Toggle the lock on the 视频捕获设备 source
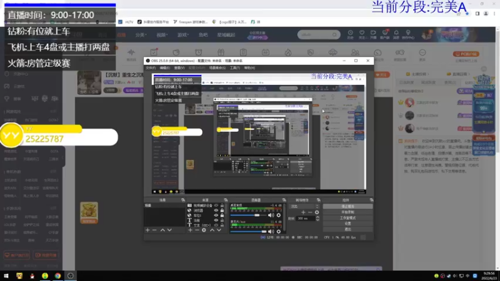Image resolution: width=500 pixels, height=281 pixels. pyautogui.click(x=222, y=205)
